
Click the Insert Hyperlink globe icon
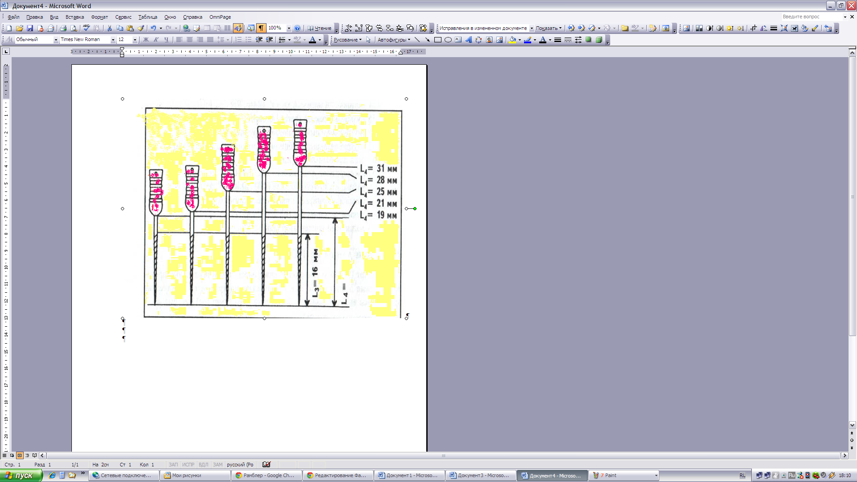click(x=186, y=28)
